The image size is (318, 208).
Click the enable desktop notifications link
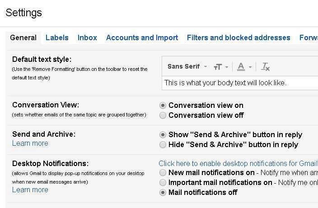(x=238, y=163)
